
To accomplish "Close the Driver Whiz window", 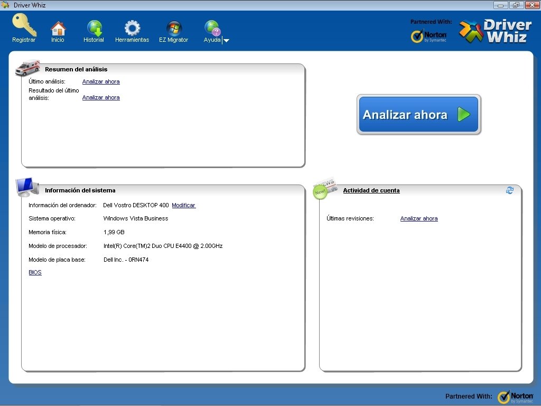I will 532,5.
